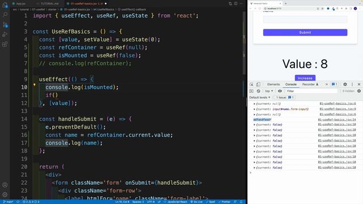Click the live expression eye icon
The width and height of the screenshot is (363, 204).
click(280, 91)
